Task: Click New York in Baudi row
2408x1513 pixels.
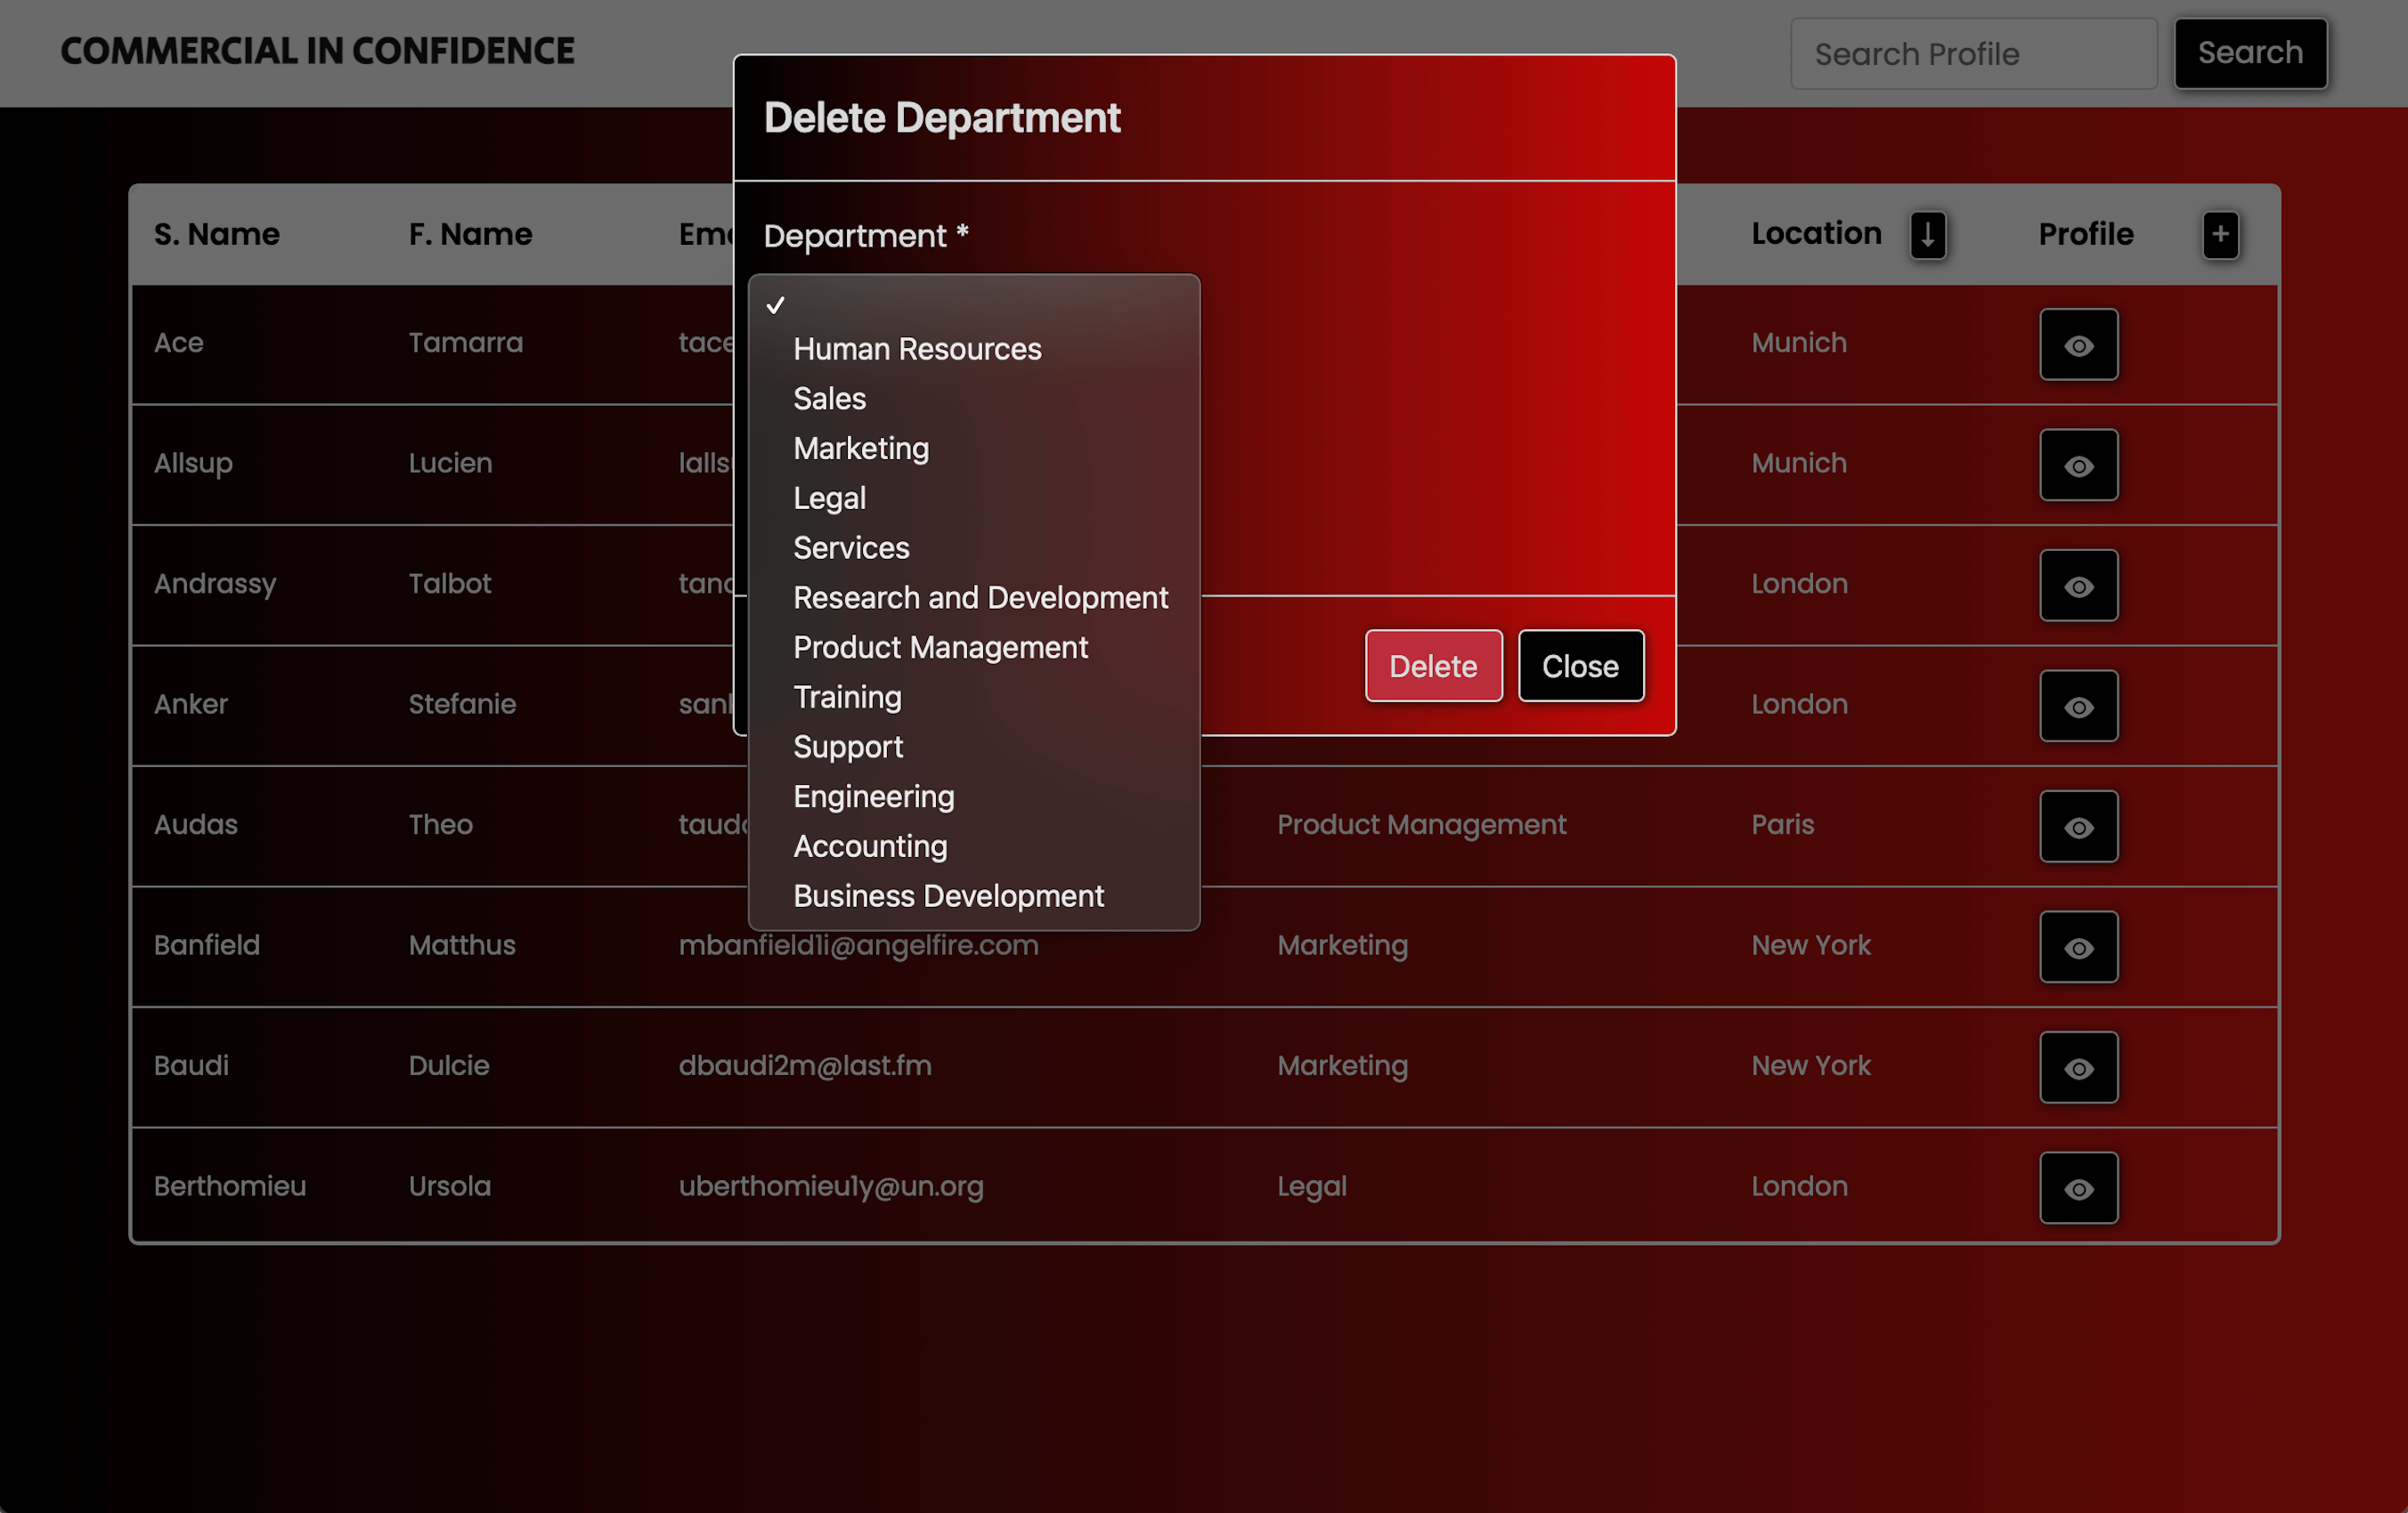Action: pos(1810,1065)
